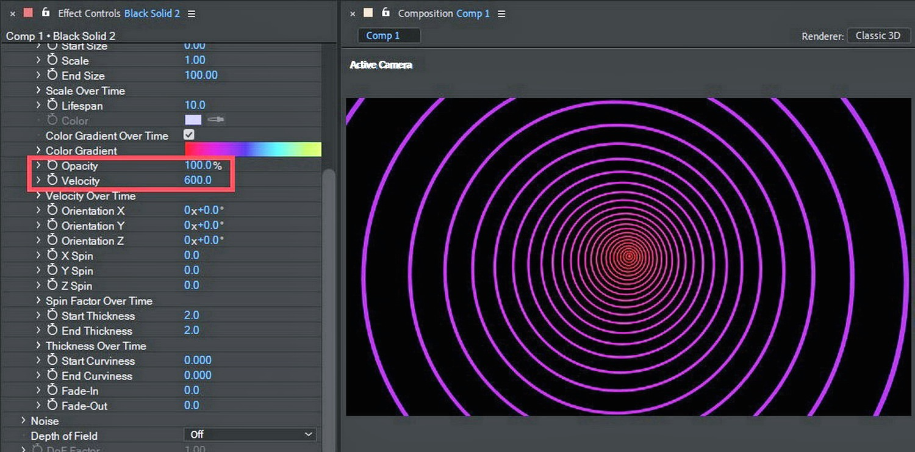Click the Scale value 1.00
The image size is (915, 452).
coord(195,60)
